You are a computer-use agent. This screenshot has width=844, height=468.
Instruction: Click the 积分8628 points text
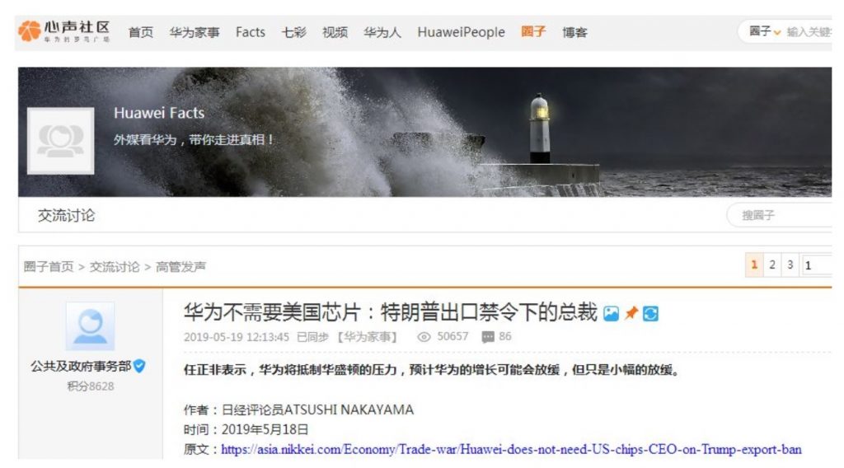tap(91, 386)
